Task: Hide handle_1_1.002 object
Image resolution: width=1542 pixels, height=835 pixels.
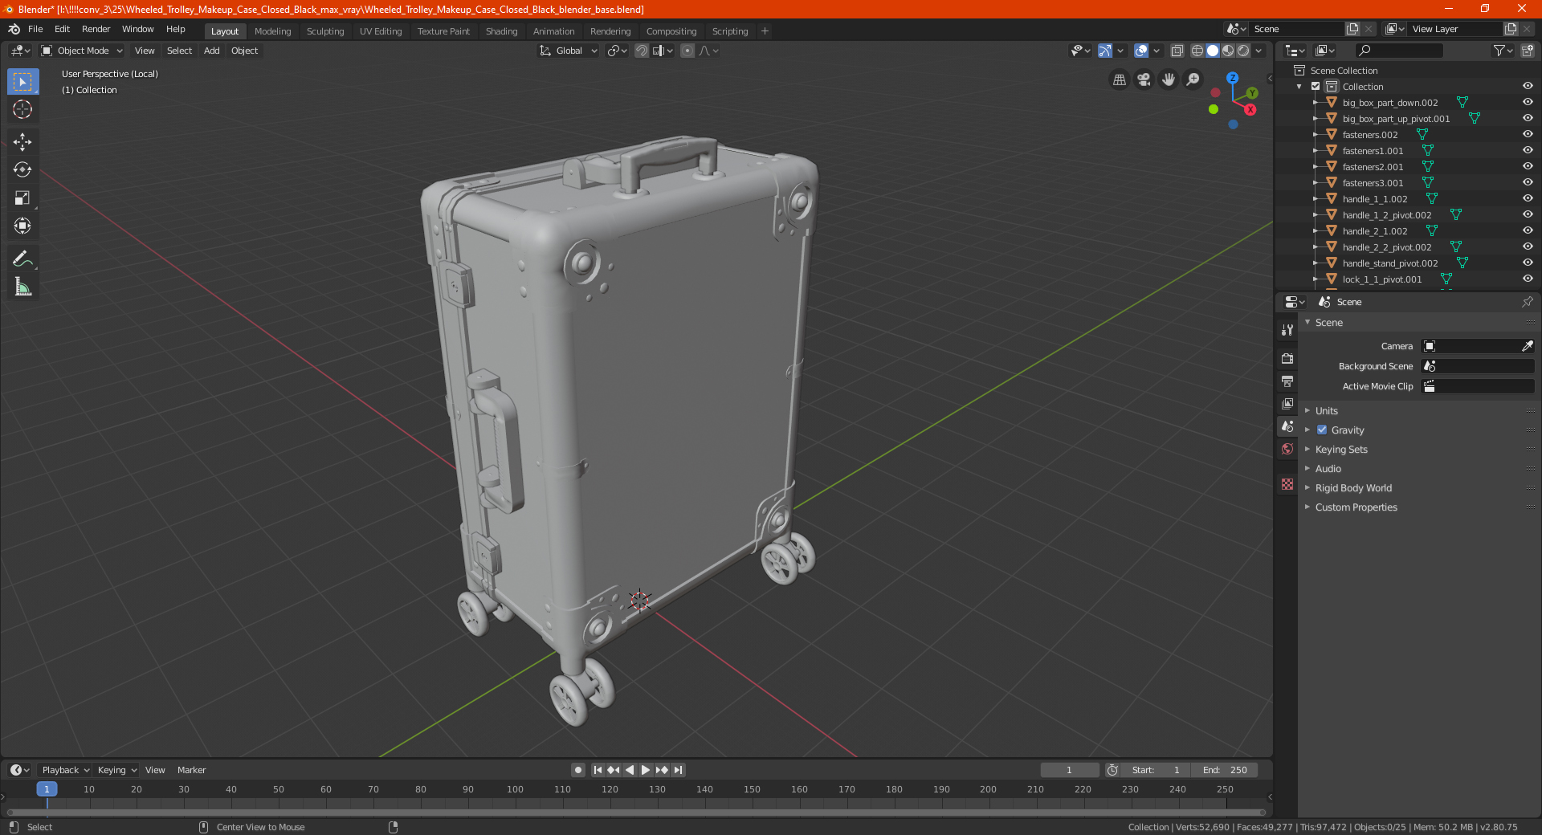Action: (1528, 199)
